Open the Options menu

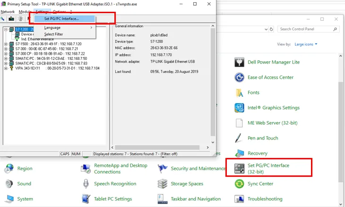click(x=59, y=12)
